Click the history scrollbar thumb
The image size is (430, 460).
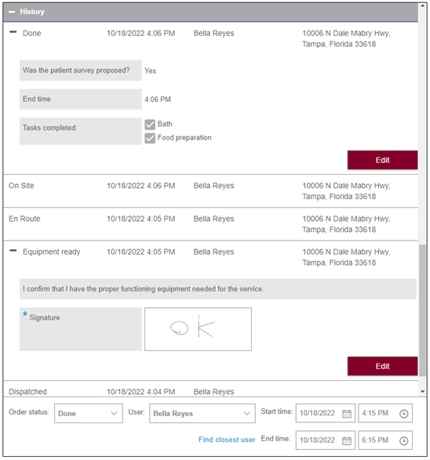pos(423,310)
